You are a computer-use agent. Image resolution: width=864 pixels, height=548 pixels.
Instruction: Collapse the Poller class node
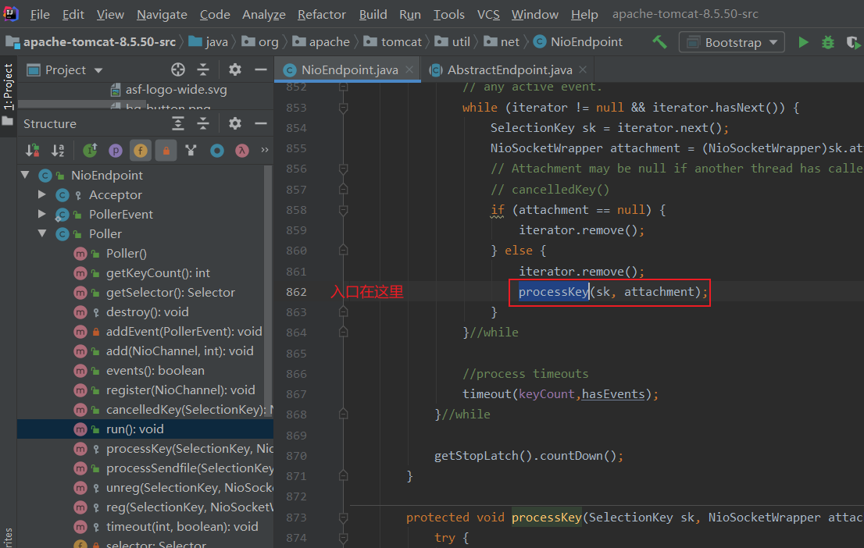pyautogui.click(x=42, y=233)
